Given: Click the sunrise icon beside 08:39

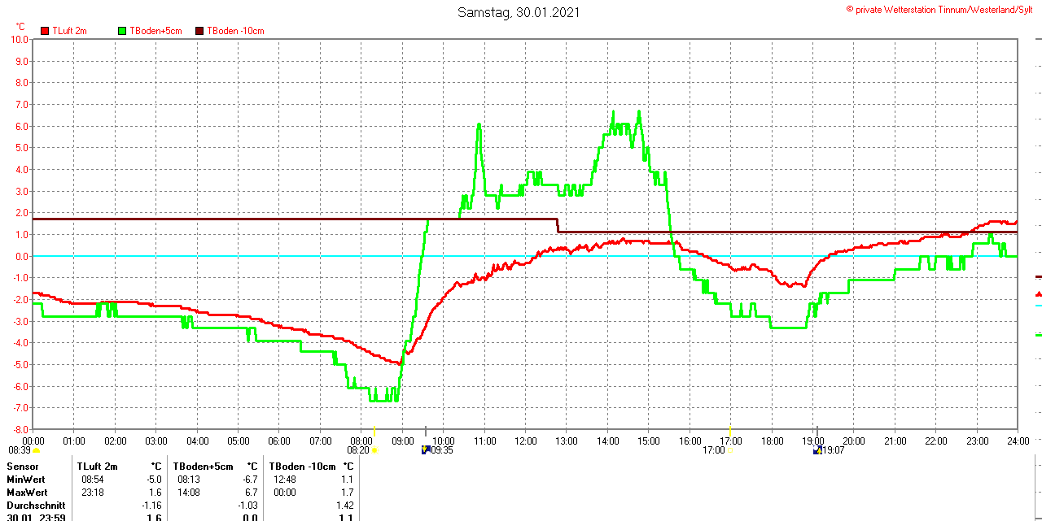Looking at the screenshot, I should pyautogui.click(x=36, y=449).
